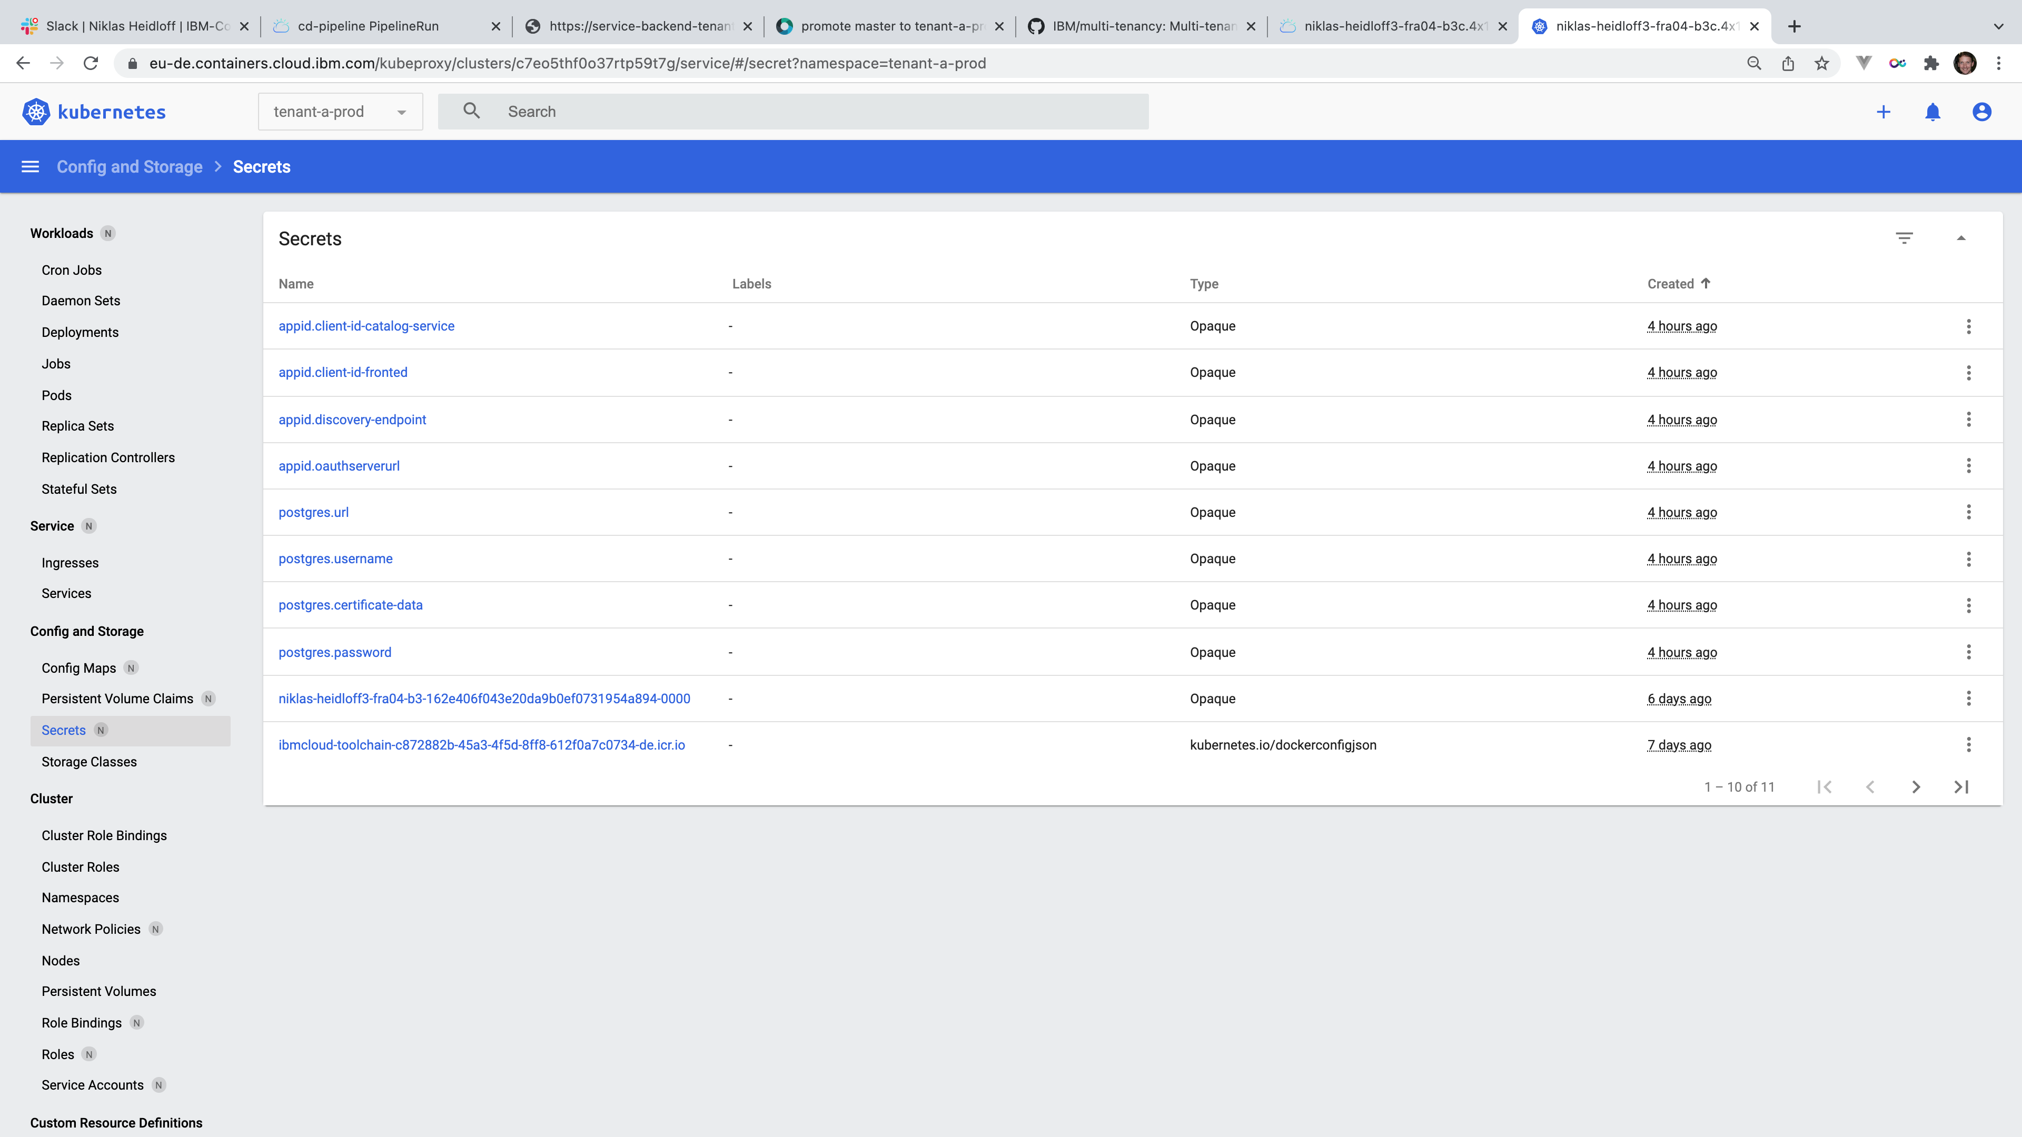
Task: Collapse the Secrets card with arrow
Action: click(1961, 238)
